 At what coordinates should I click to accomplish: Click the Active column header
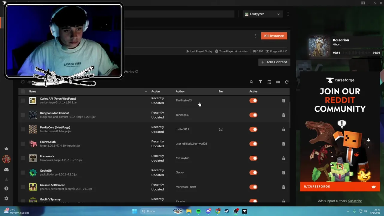point(253,91)
